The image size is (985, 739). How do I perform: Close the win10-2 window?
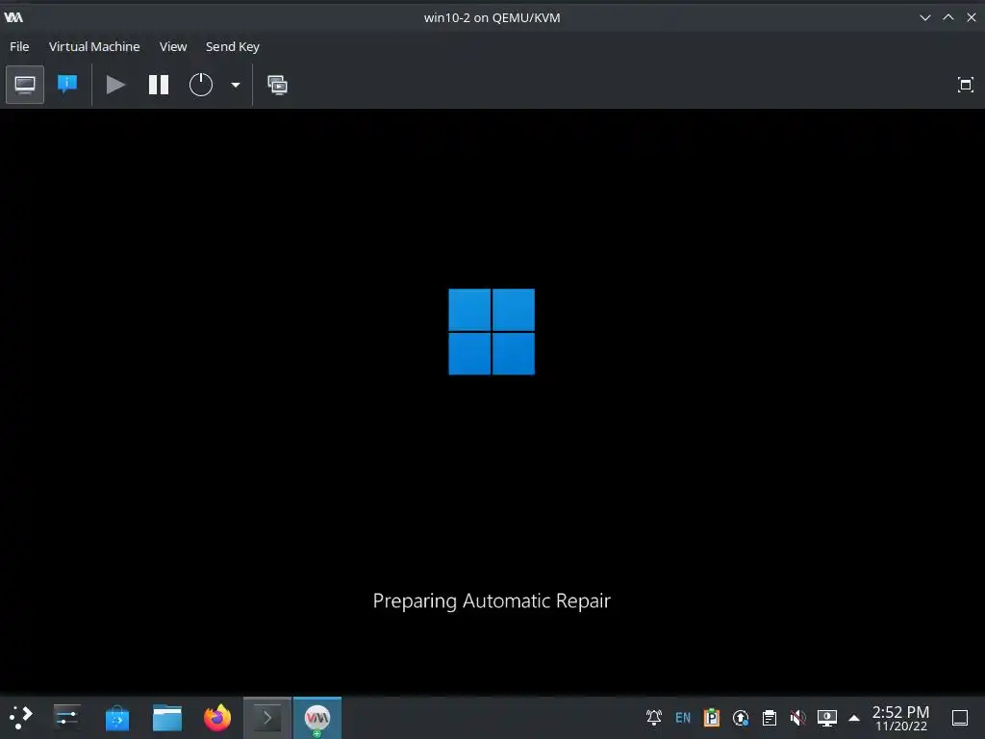click(972, 17)
